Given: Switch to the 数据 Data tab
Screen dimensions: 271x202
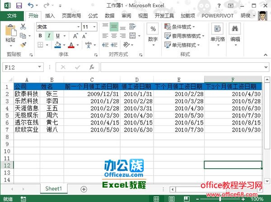Looking at the screenshot, I should (110, 16).
